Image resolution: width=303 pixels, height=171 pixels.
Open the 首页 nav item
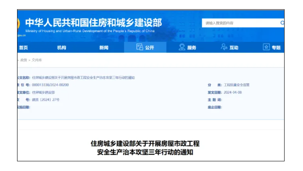pyautogui.click(x=23, y=48)
